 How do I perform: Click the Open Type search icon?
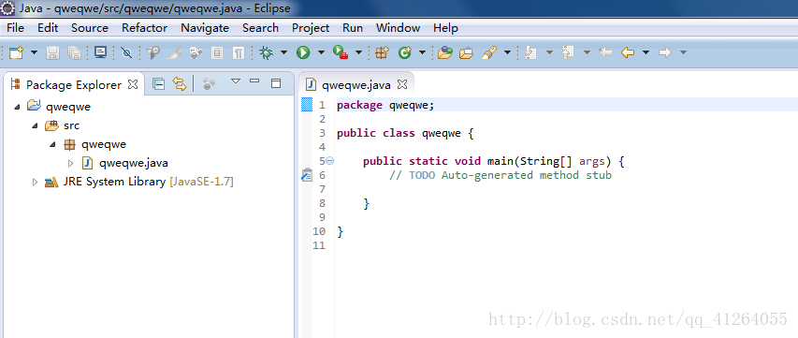152,52
